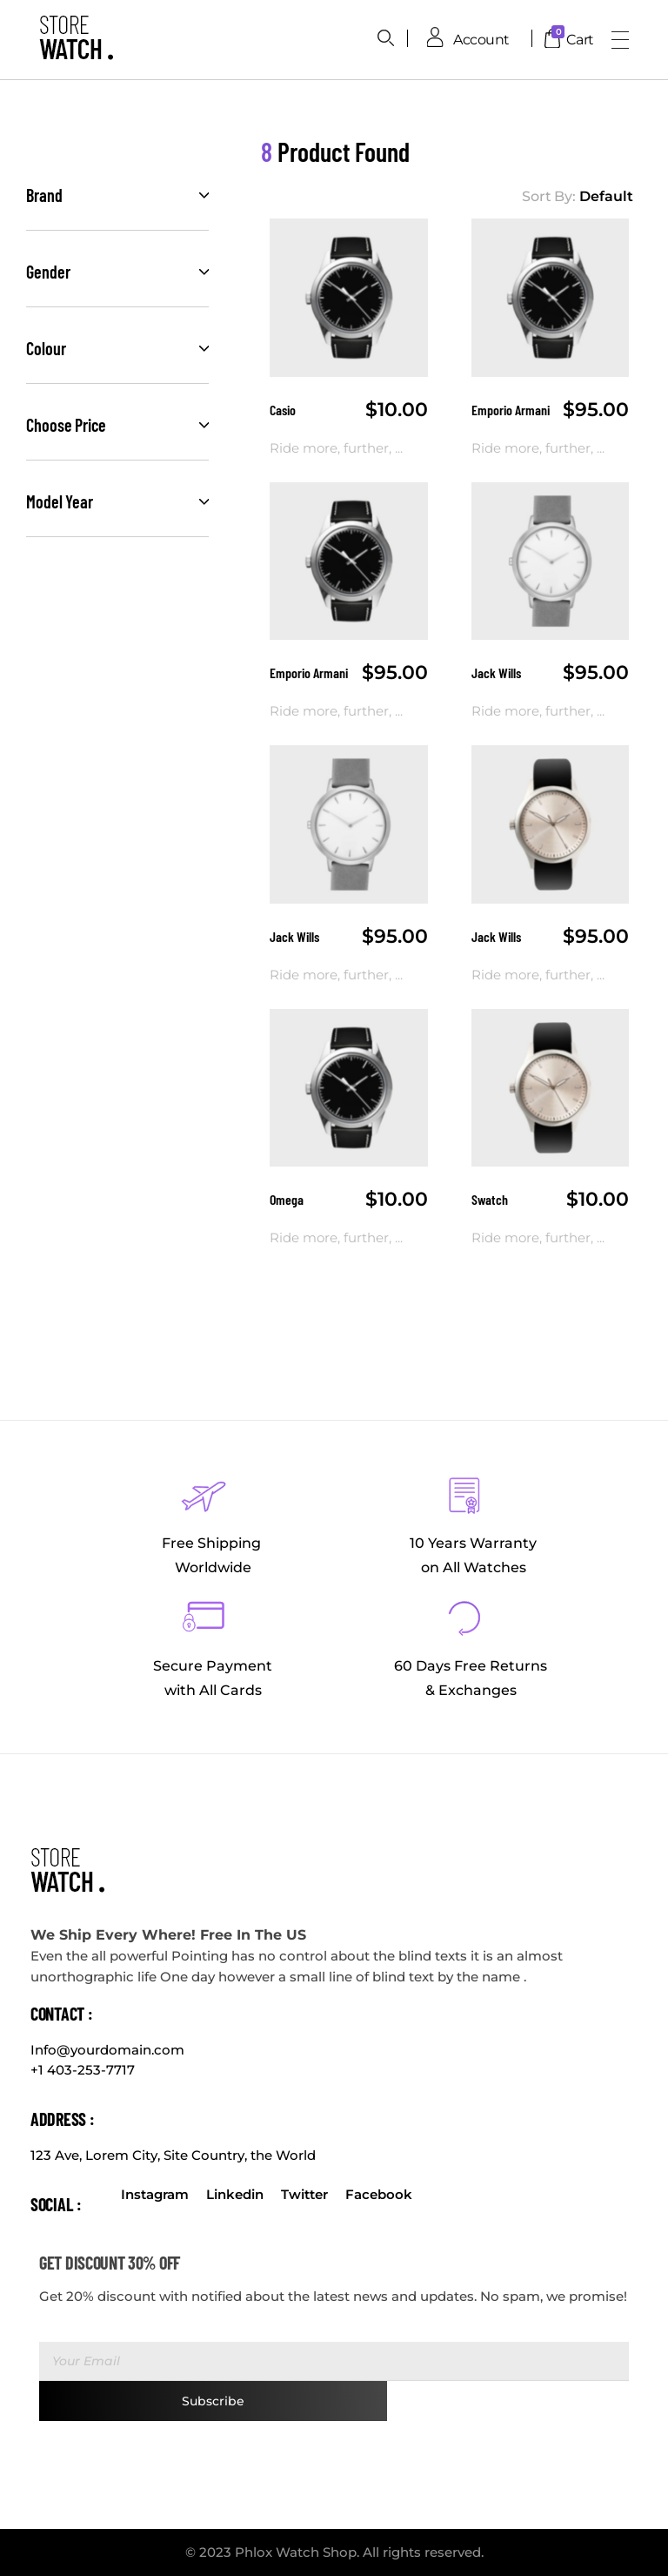Click the Your Email input field

333,2361
